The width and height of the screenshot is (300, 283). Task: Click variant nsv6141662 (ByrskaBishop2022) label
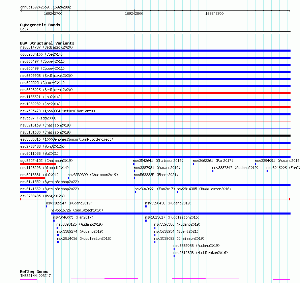coord(50,189)
